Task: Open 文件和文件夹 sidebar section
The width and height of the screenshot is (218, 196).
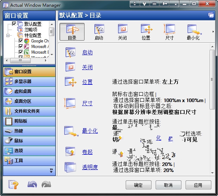Action: pyautogui.click(x=29, y=111)
